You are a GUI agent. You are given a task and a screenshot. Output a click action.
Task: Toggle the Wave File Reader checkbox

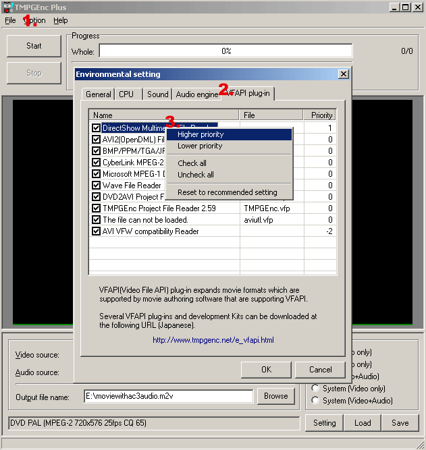click(97, 186)
